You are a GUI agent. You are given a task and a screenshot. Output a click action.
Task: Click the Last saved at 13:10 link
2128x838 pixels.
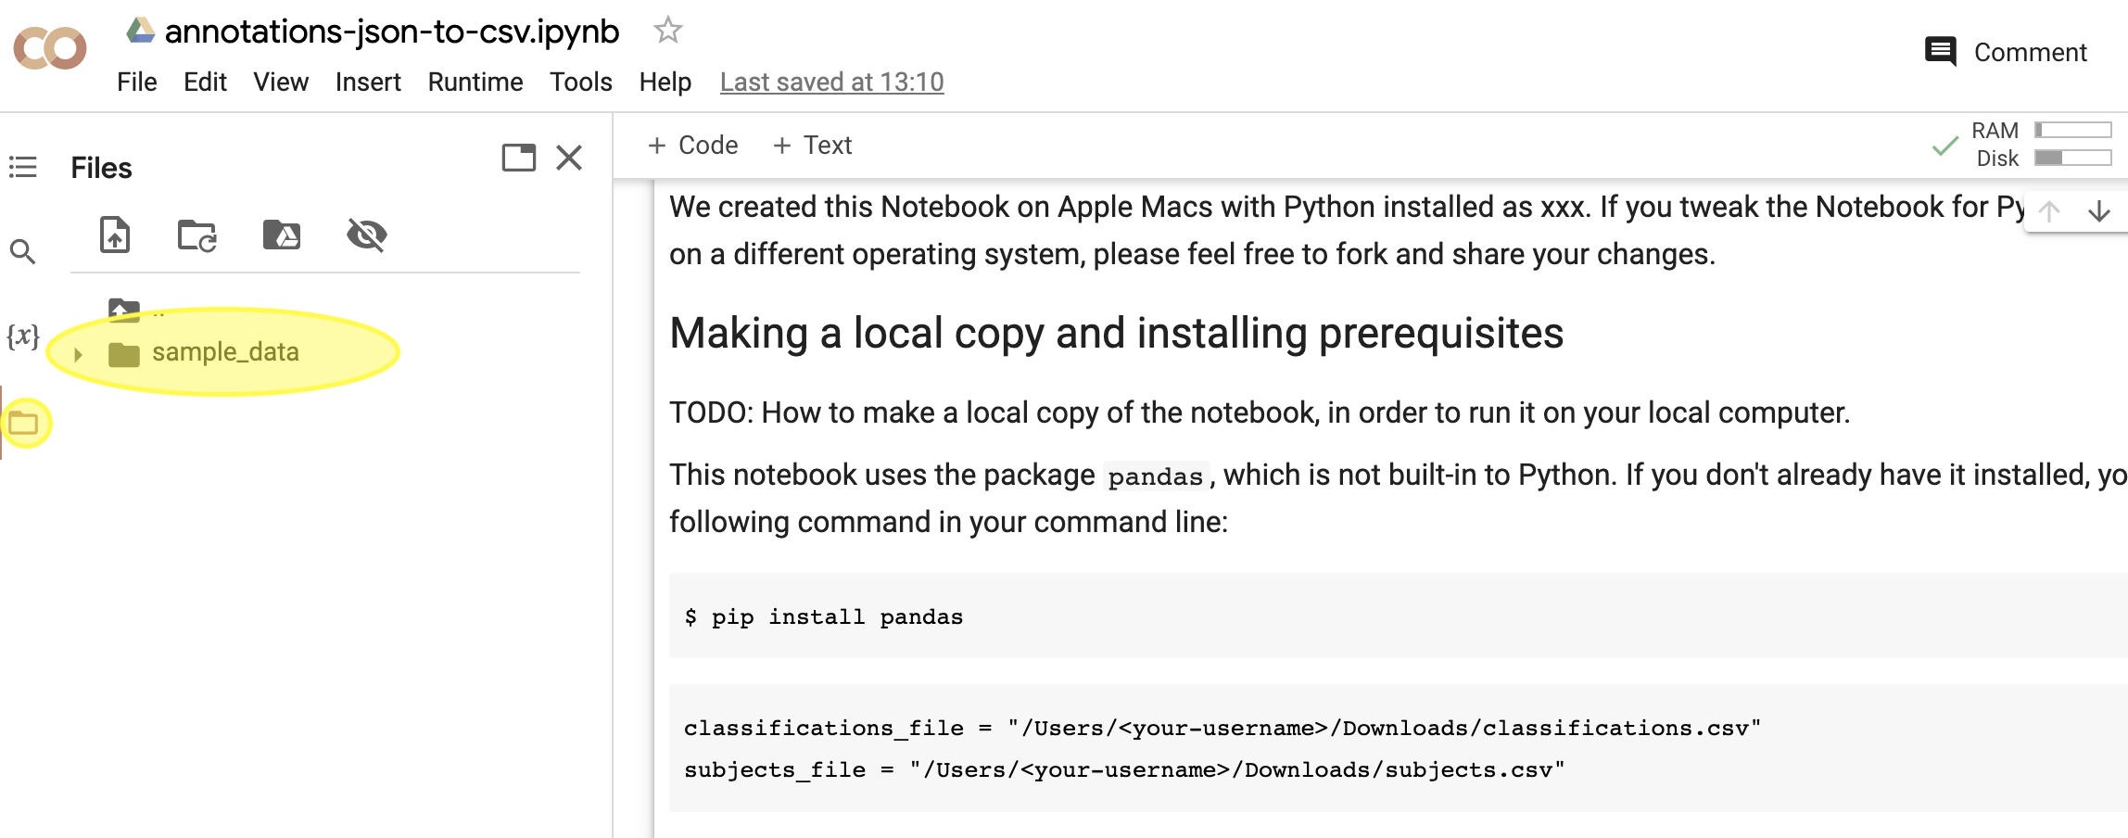(831, 83)
